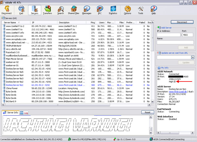Screen dimensions: 197x142
Task: Sort servers by Ping column header
Action: pos(93,22)
